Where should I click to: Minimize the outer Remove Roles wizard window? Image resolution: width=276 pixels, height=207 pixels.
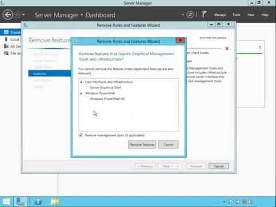[211, 25]
